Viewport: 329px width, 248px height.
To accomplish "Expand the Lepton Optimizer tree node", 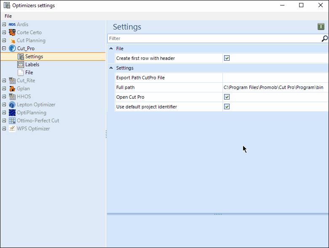I will point(4,105).
